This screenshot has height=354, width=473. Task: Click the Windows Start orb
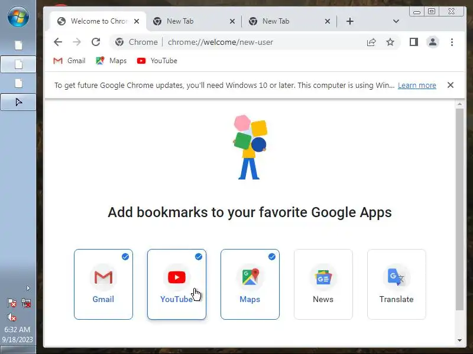pyautogui.click(x=18, y=17)
